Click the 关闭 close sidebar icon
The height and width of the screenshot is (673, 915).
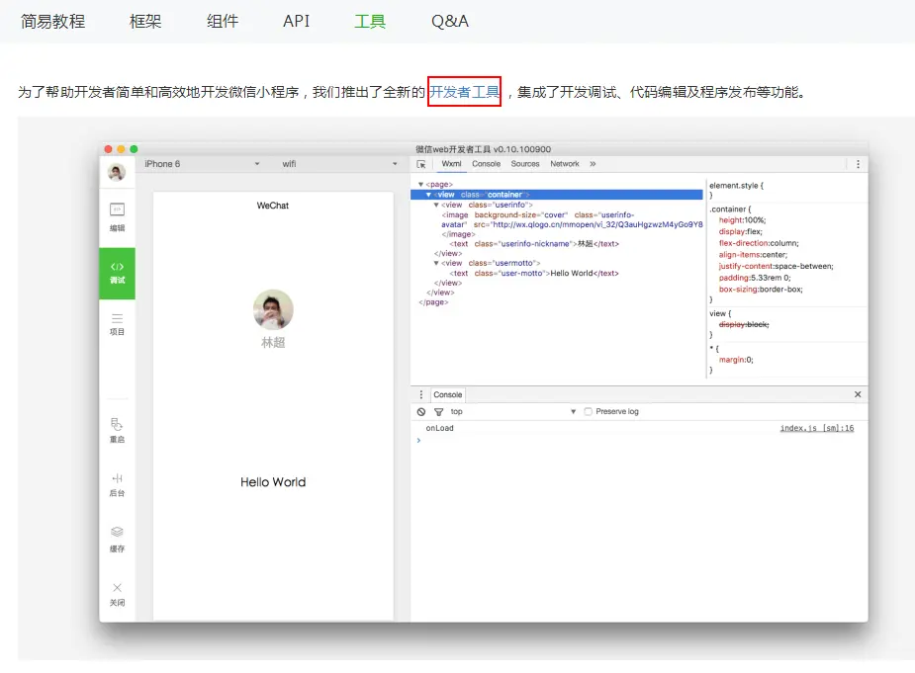pyautogui.click(x=118, y=594)
